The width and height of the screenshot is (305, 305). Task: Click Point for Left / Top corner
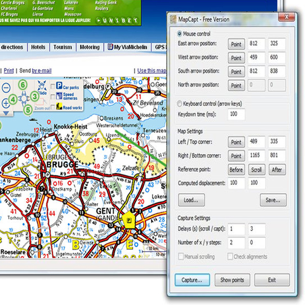(x=236, y=142)
